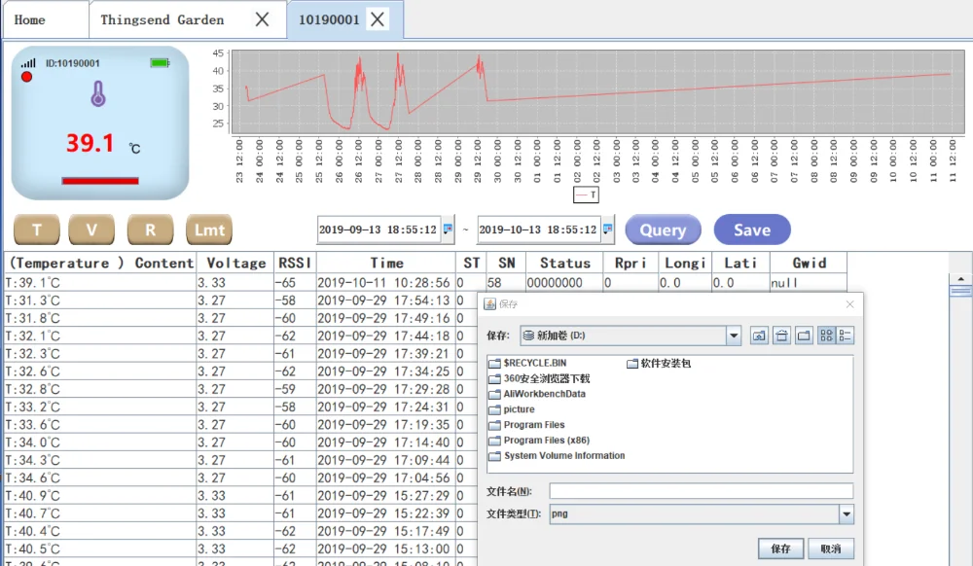
Task: Click the signal strength bars icon
Action: (28, 63)
